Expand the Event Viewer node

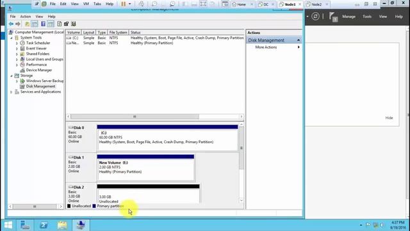(x=17, y=49)
